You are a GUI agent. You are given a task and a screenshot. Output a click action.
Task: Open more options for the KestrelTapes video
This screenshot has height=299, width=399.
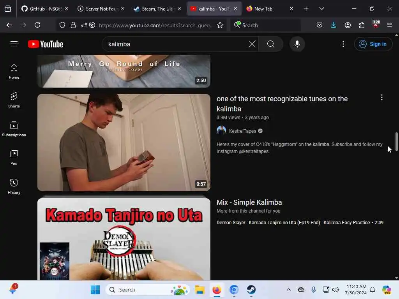click(x=382, y=97)
